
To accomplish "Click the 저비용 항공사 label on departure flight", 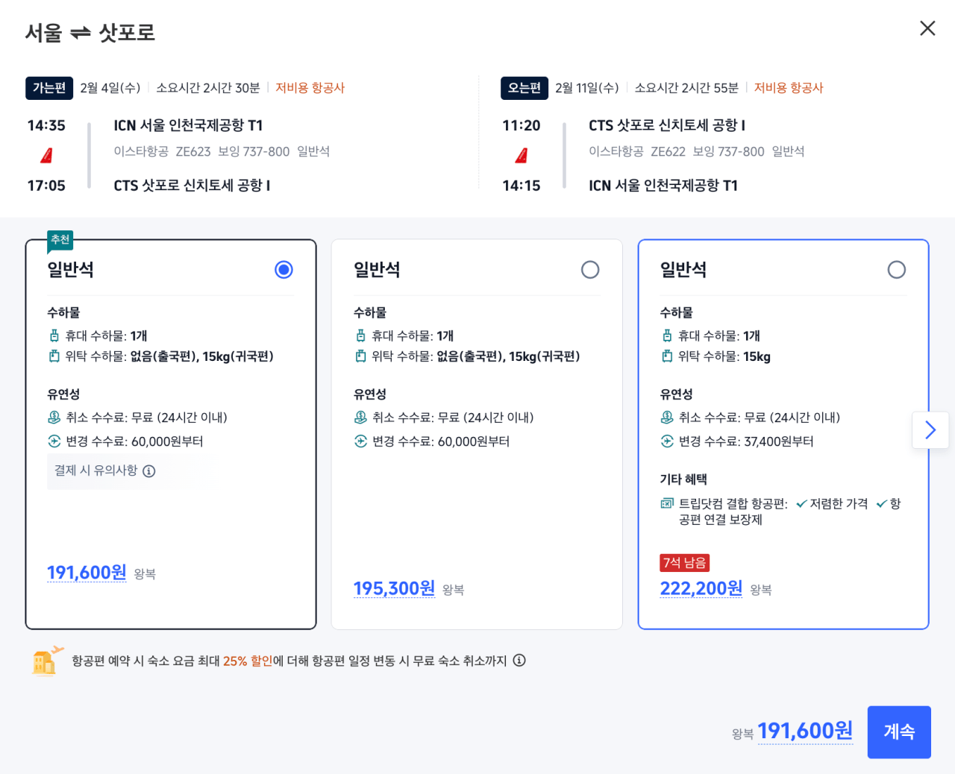I will point(310,87).
